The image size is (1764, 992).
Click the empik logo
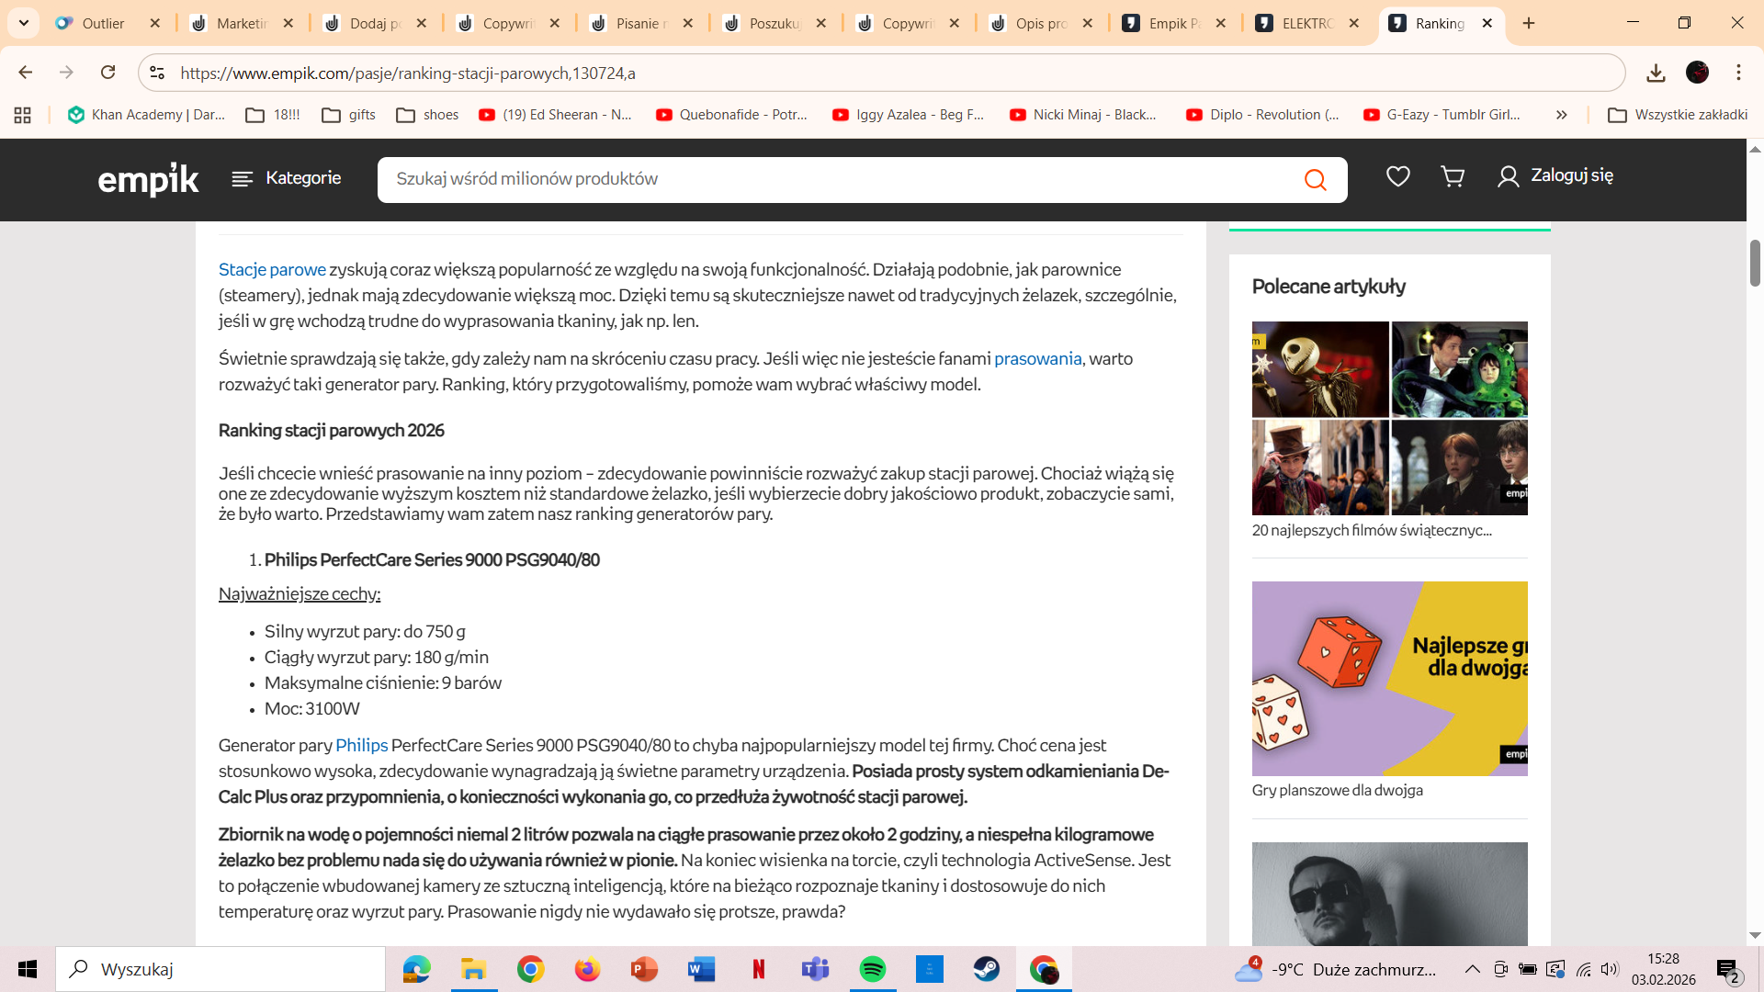[x=148, y=179]
